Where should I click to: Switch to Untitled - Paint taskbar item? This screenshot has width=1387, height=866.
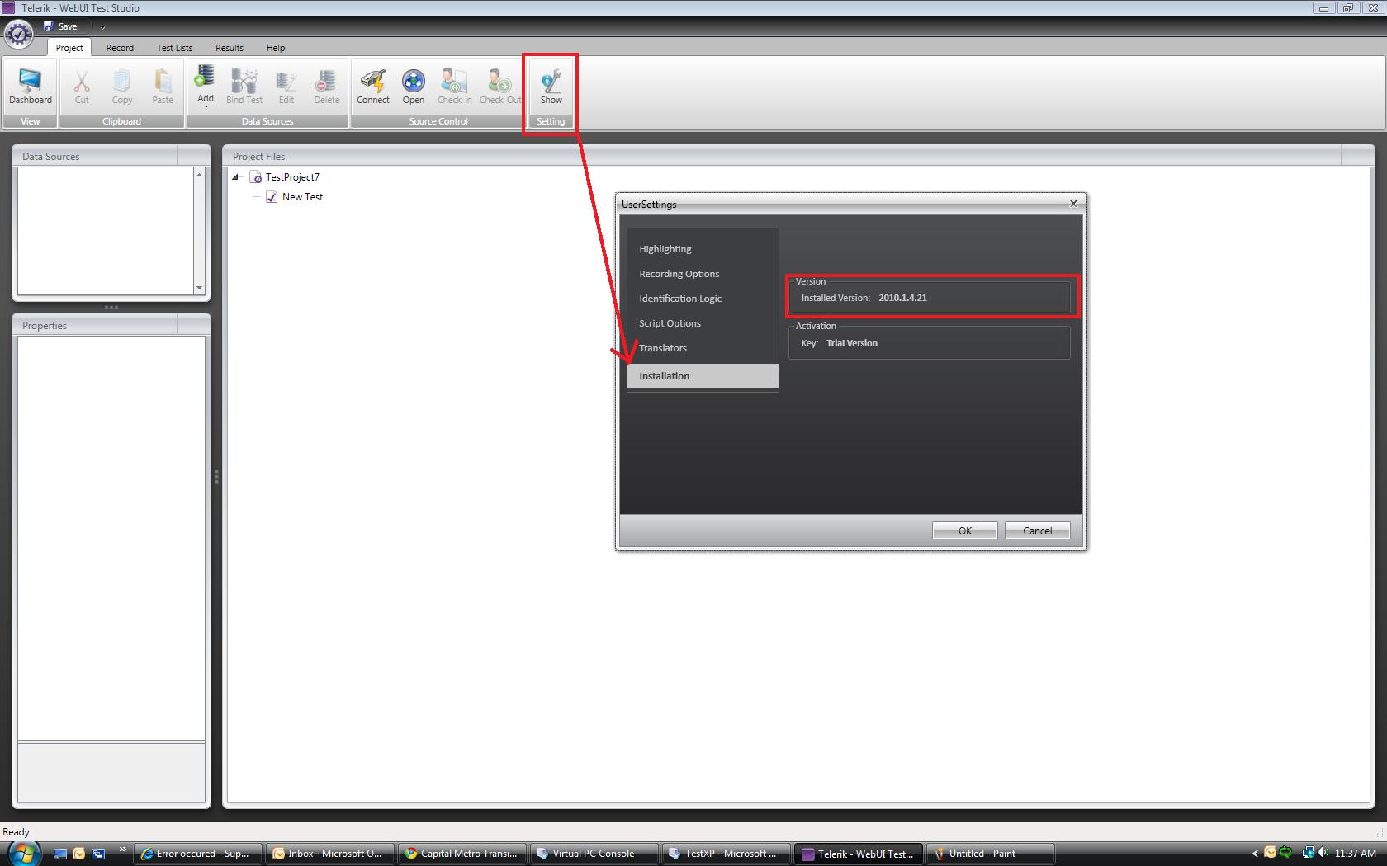coord(991,854)
